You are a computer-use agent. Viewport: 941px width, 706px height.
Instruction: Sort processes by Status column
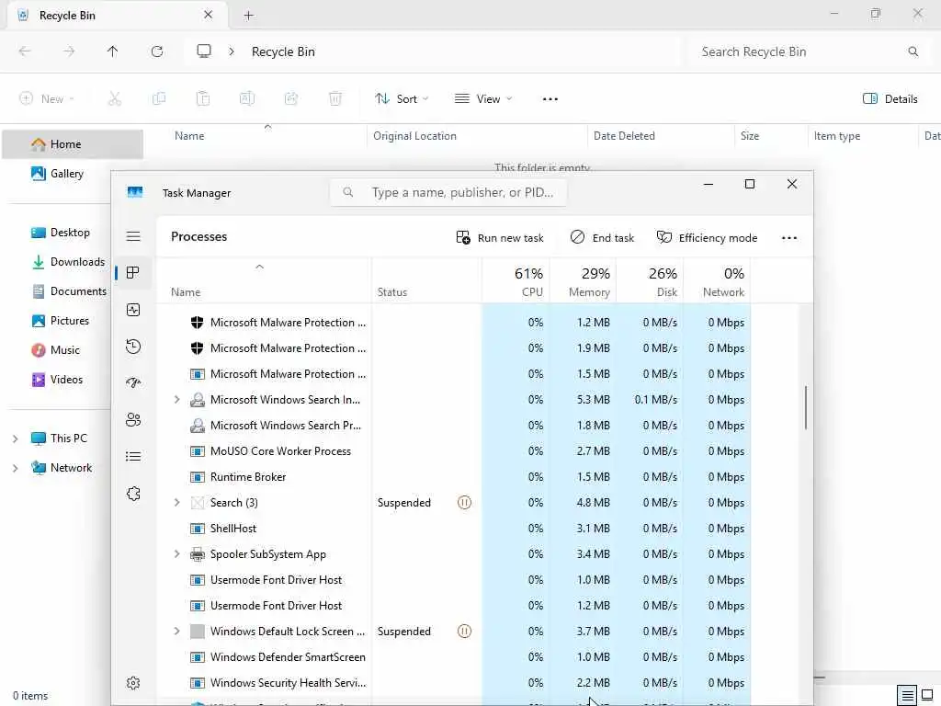tap(426, 281)
